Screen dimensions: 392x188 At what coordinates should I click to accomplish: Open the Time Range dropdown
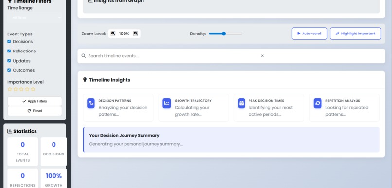[x=35, y=17]
